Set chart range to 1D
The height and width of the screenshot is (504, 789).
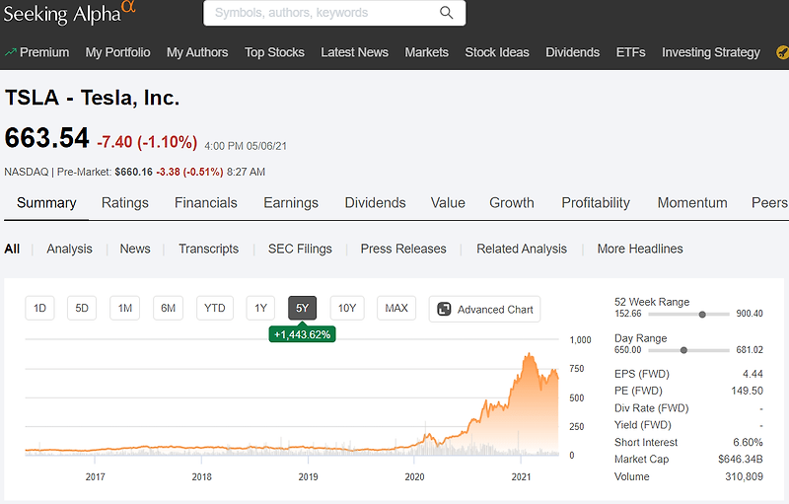point(39,308)
